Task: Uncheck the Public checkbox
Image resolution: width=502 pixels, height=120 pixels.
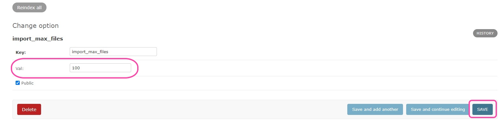Action: (18, 83)
